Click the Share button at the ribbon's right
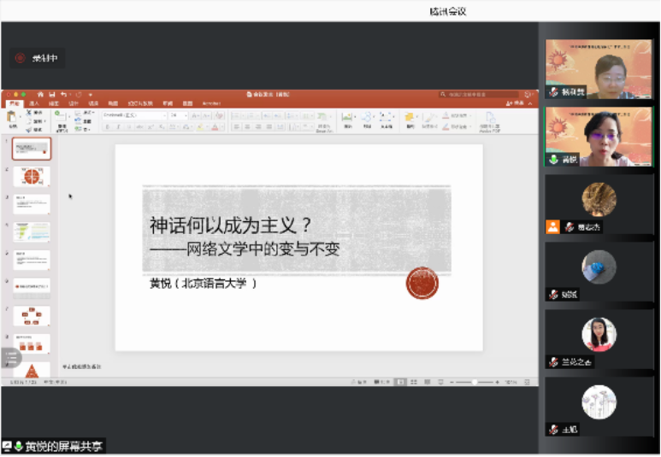The width and height of the screenshot is (661, 457). point(520,103)
